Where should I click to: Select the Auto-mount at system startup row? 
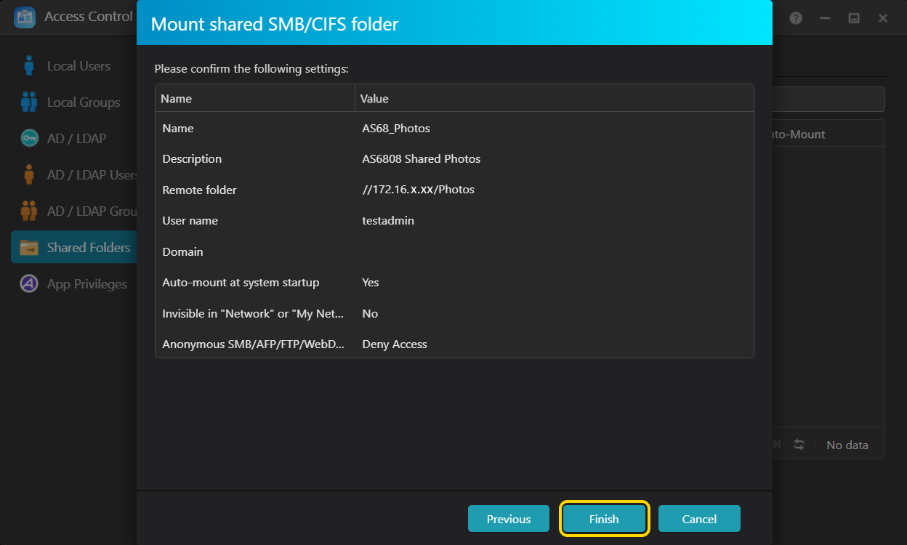pos(454,283)
